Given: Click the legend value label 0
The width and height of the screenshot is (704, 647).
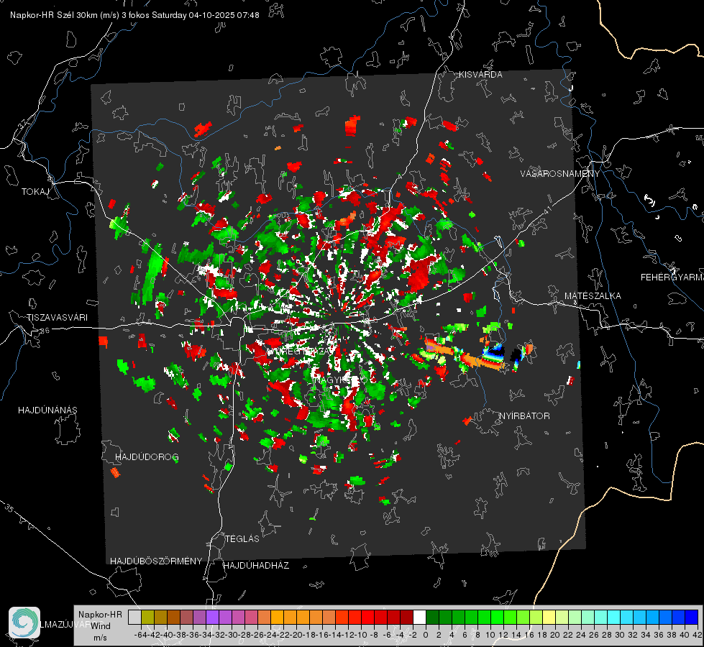Looking at the screenshot, I should pyautogui.click(x=426, y=635).
